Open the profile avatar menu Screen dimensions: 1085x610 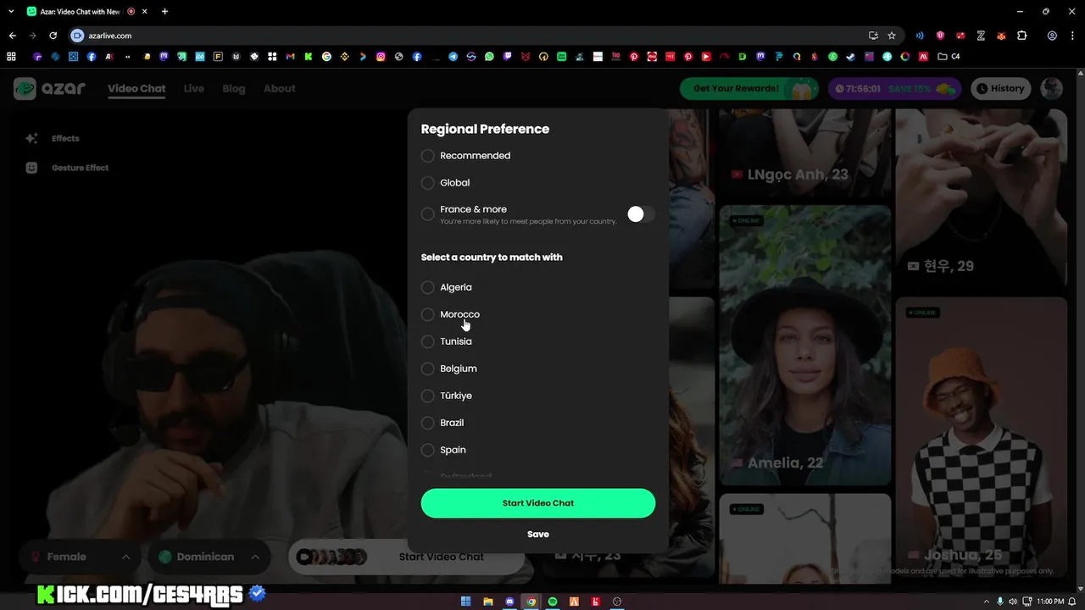1052,88
